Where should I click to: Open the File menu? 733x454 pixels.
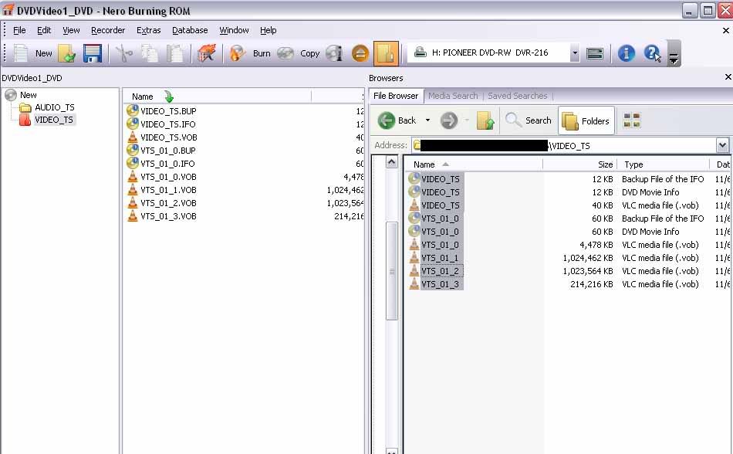19,30
